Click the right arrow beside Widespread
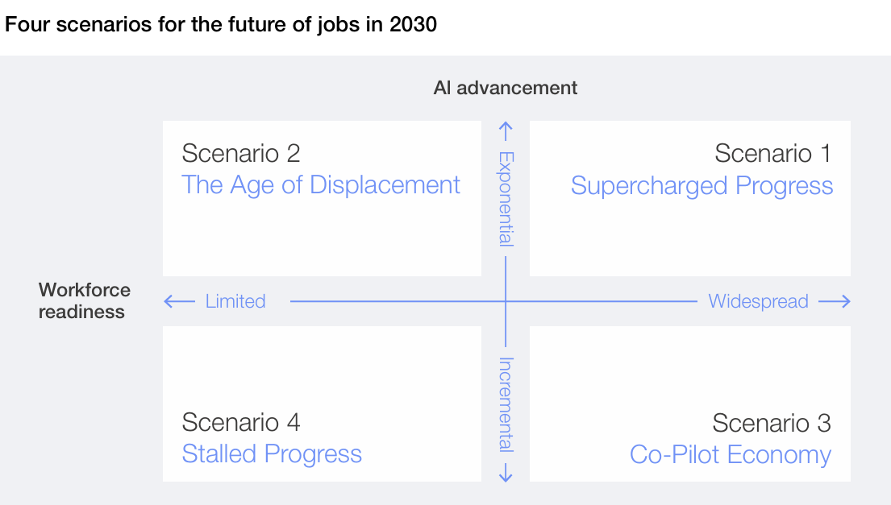This screenshot has height=505, width=891. click(x=835, y=302)
